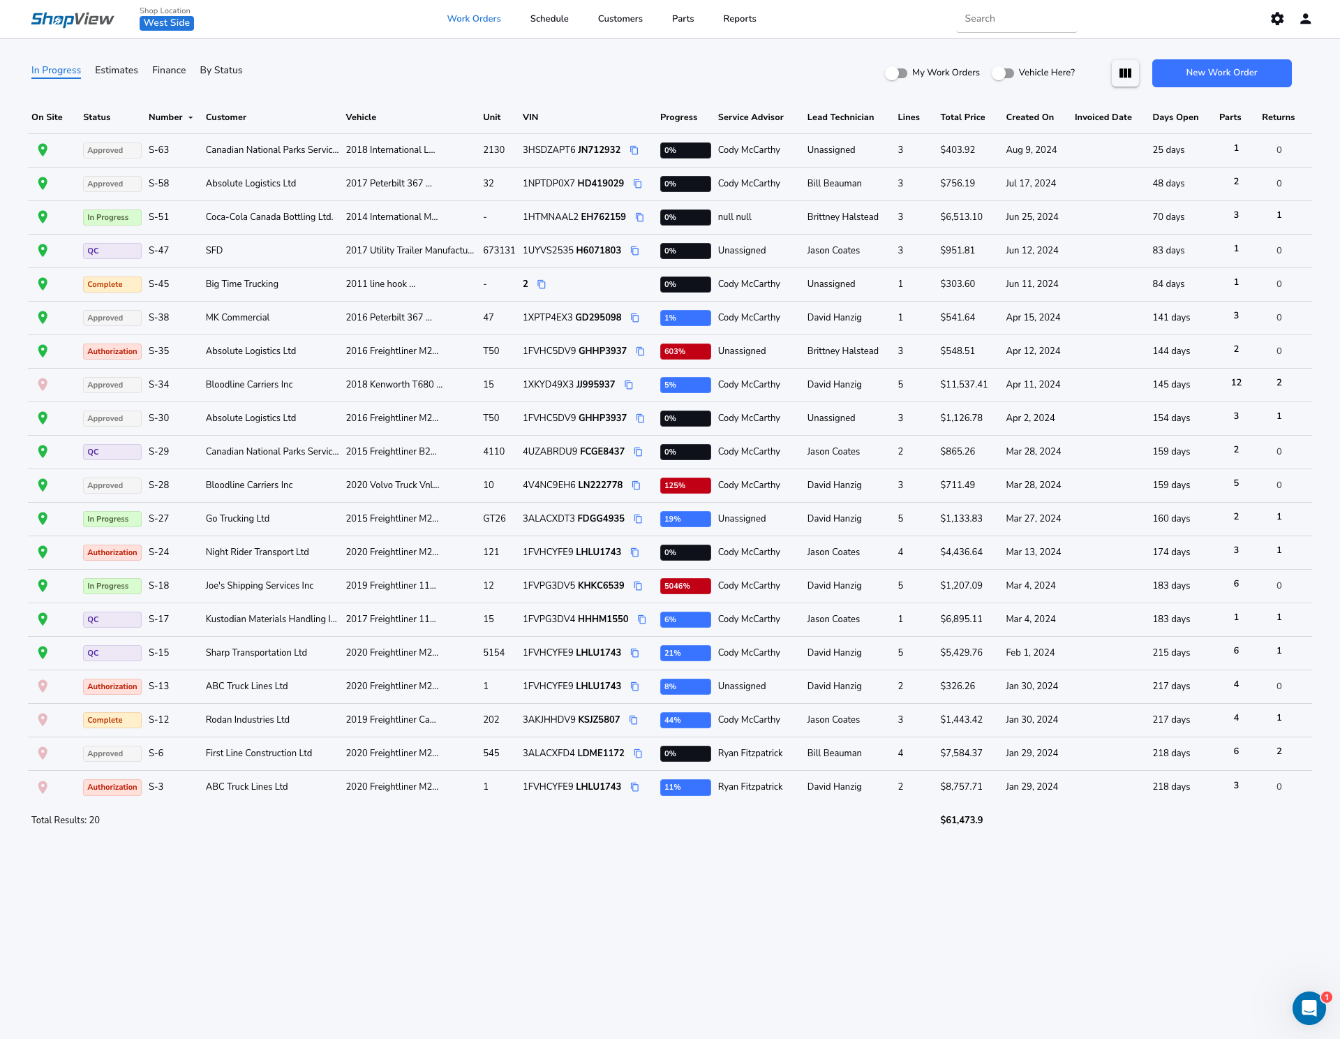
Task: Click the green on-site pin for S-51
Action: tap(43, 217)
